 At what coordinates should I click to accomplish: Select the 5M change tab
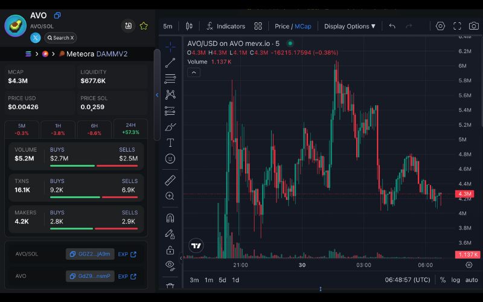click(x=22, y=129)
